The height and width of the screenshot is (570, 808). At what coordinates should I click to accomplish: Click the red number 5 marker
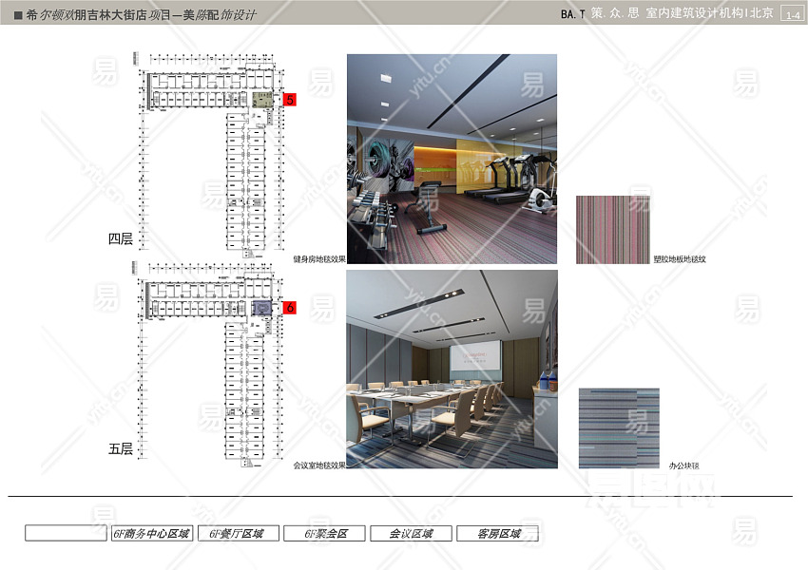pos(290,100)
